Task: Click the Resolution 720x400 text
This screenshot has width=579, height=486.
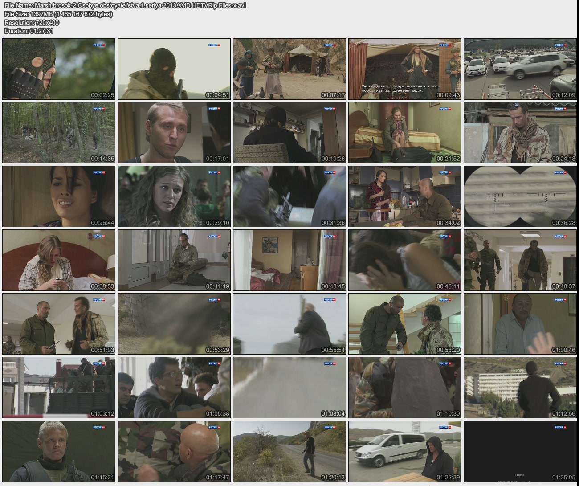Action: (x=32, y=22)
